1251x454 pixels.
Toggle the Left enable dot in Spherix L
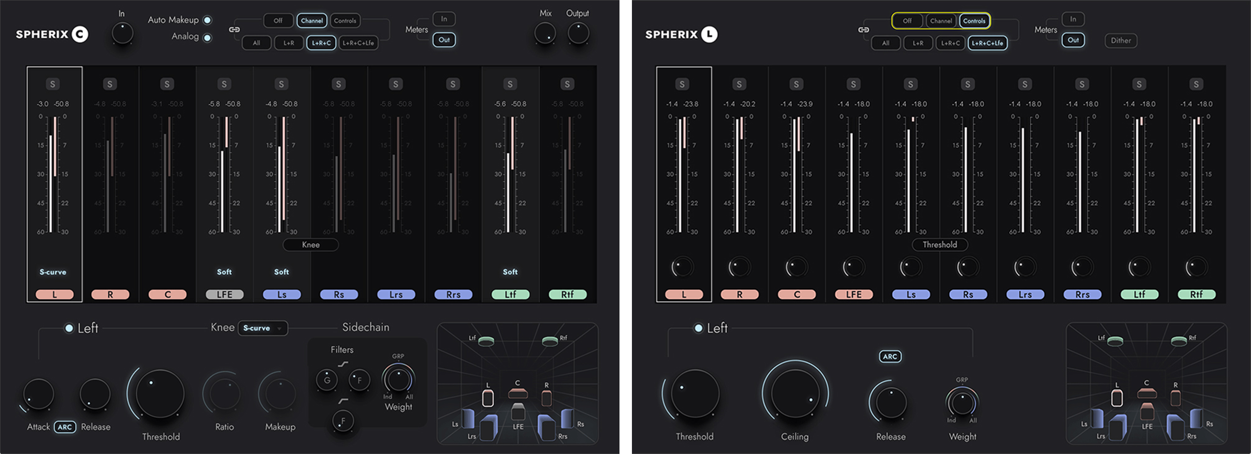pyautogui.click(x=698, y=328)
